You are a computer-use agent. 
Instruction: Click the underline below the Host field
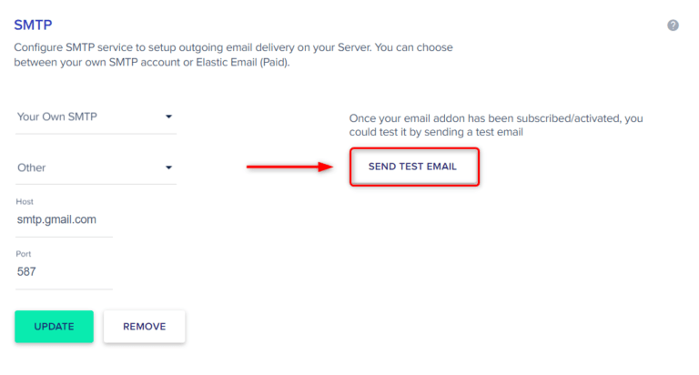point(64,238)
